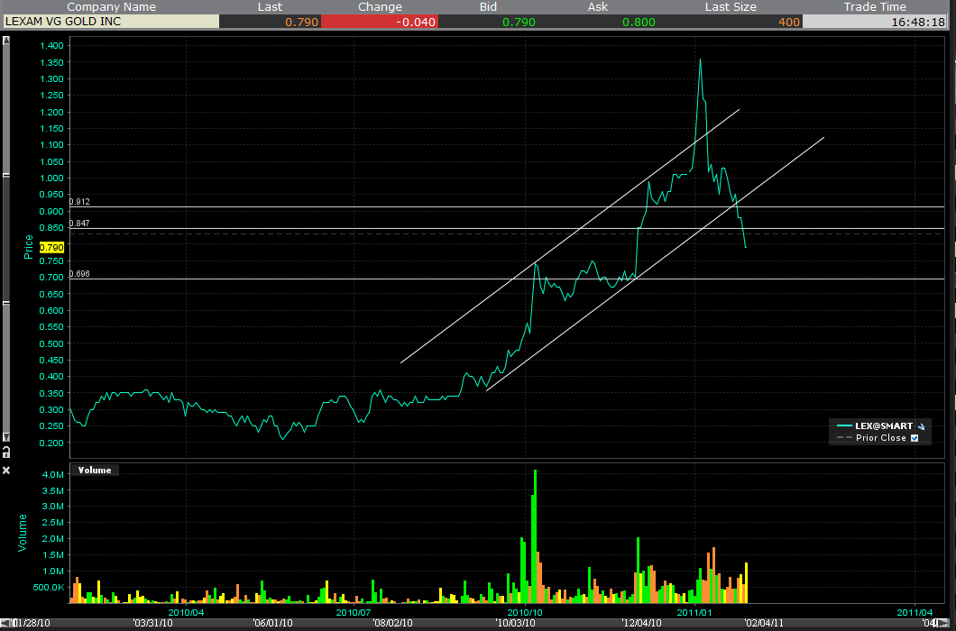Click the Trade Time value 16:48:18

click(x=875, y=22)
